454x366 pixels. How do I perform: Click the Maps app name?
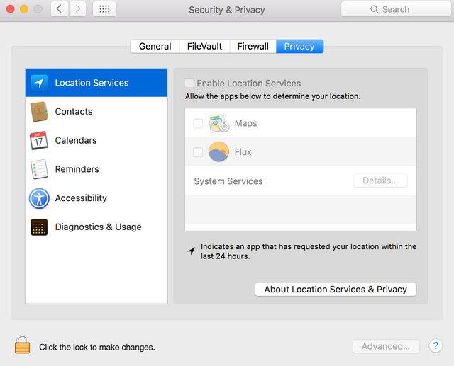[246, 123]
